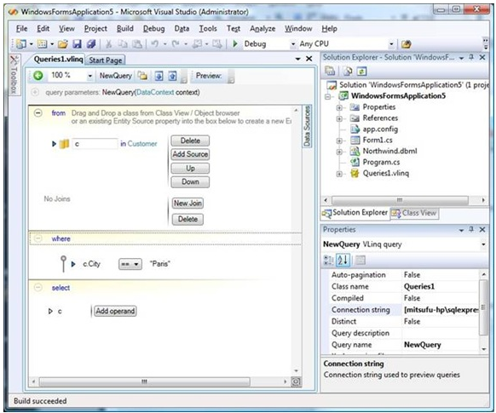Collapse the select section
Screen dimensions: 496x413
(38, 287)
